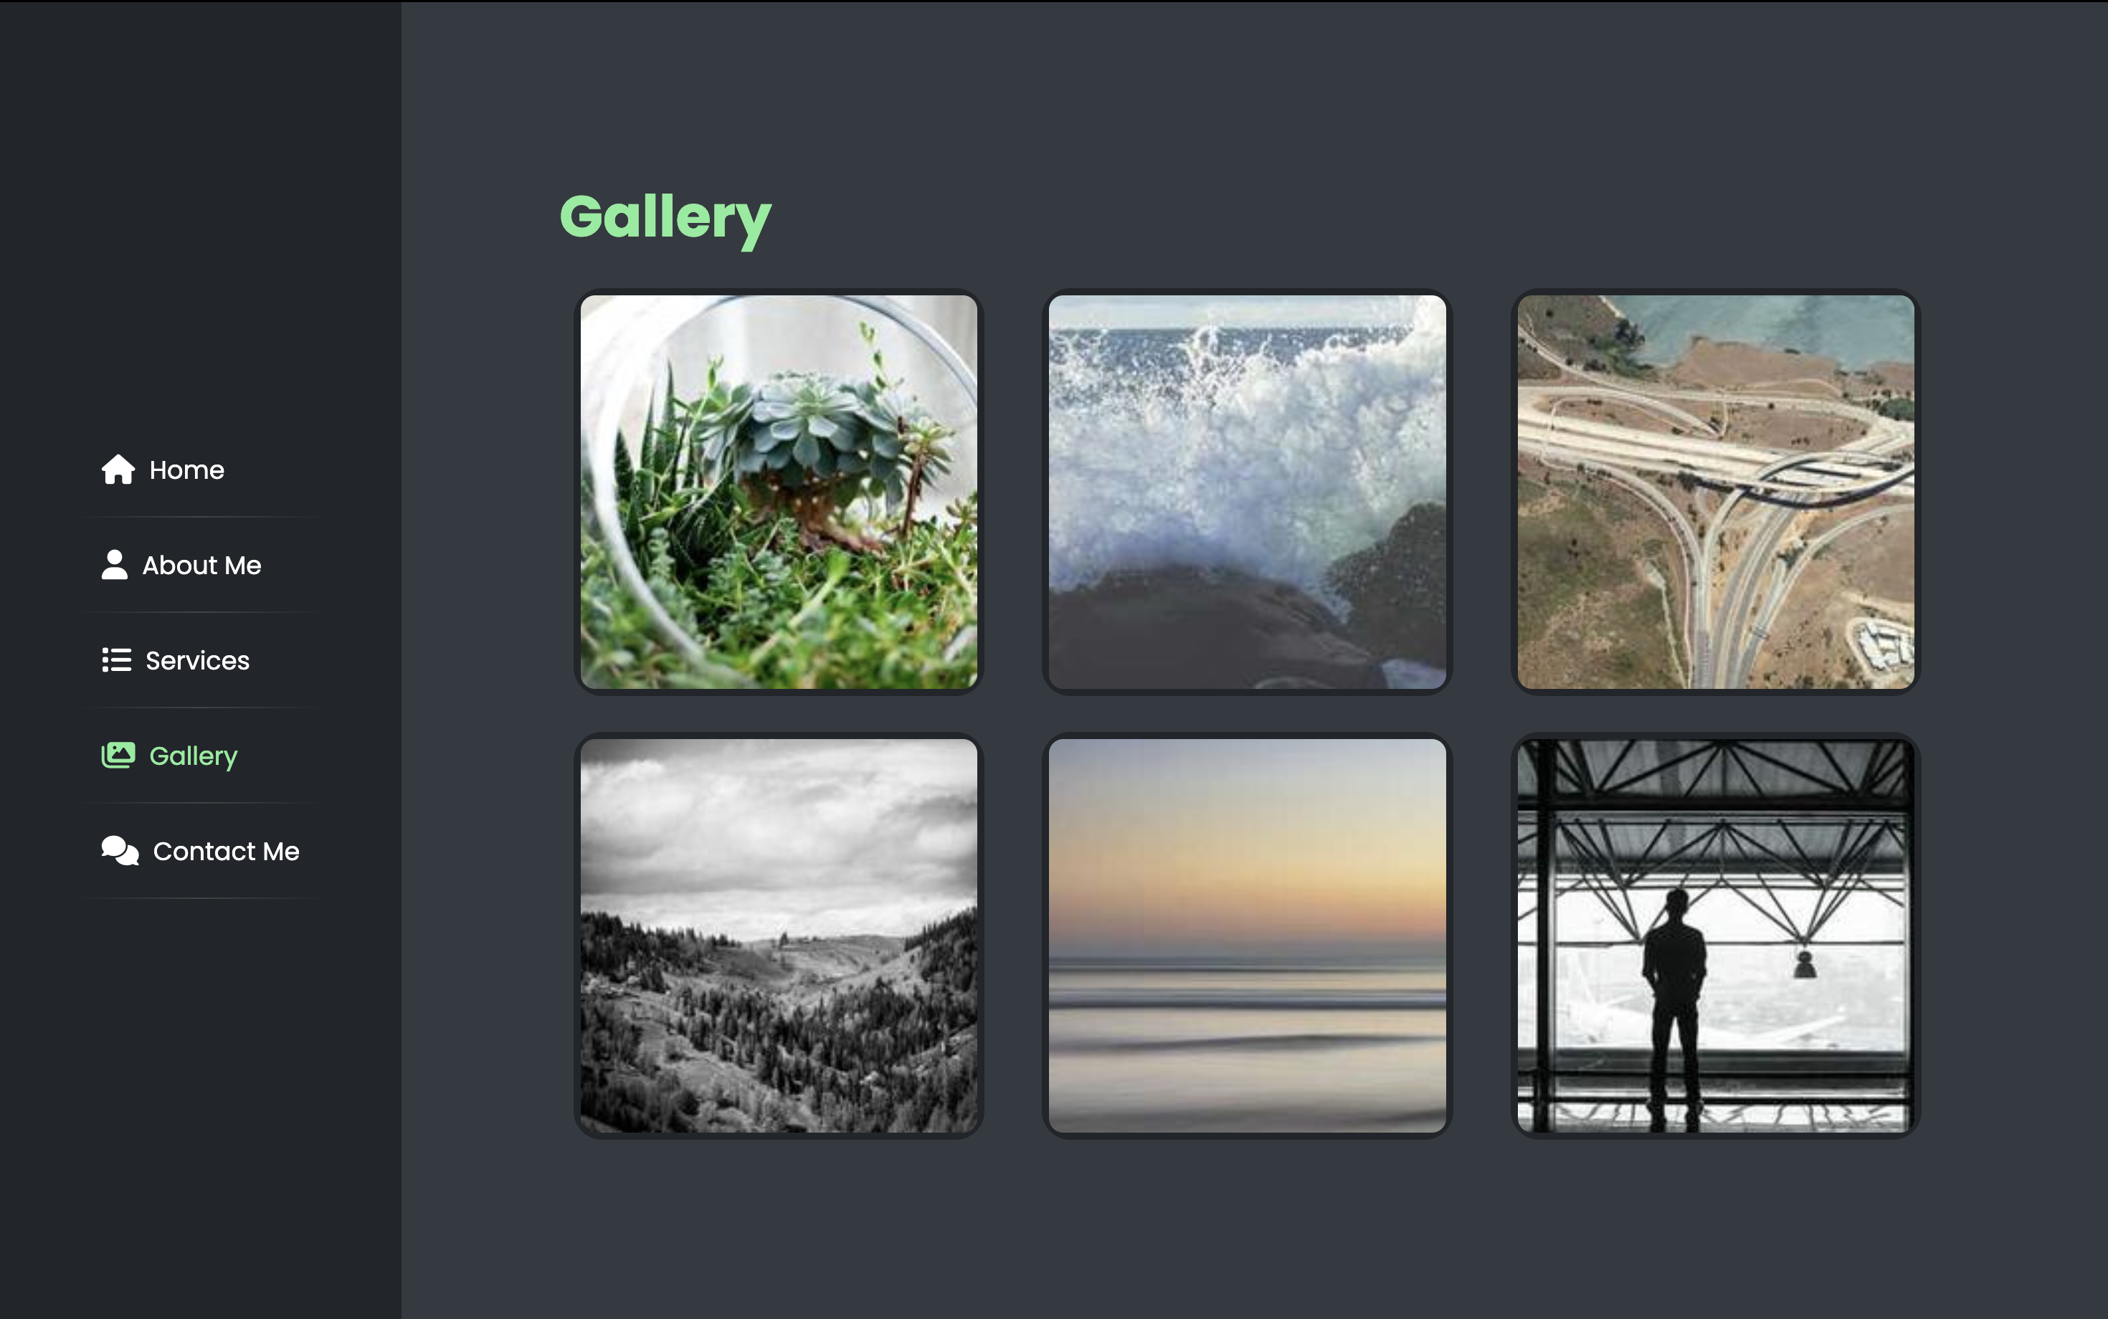2108x1319 pixels.
Task: Click the chat bubbles icon beside Contact Me
Action: click(x=120, y=851)
